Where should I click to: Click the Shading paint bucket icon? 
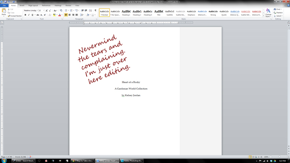click(x=87, y=15)
